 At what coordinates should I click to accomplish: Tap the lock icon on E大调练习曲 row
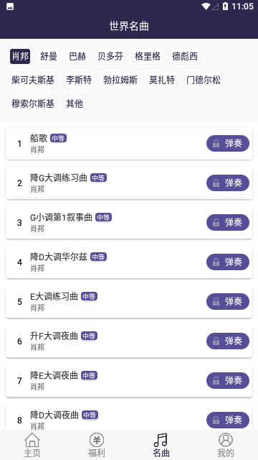point(216,302)
